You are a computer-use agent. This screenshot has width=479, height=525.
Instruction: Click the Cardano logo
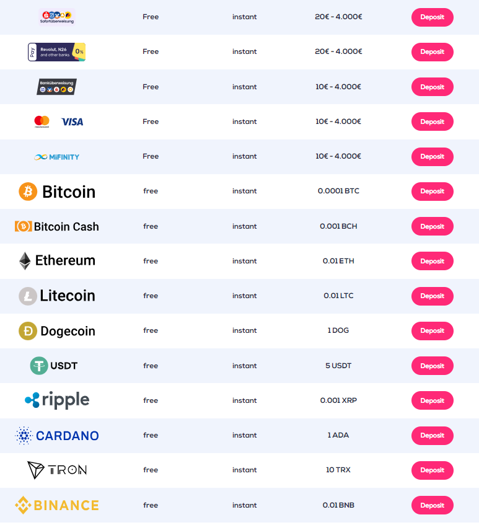click(x=57, y=436)
